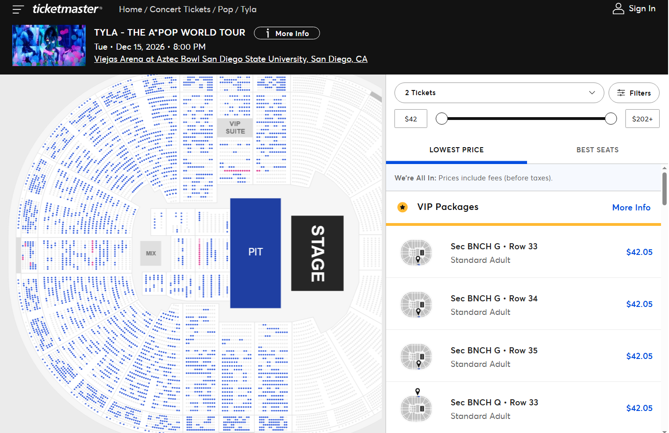
Task: Click the Tyla event thumbnail image
Action: coord(49,45)
